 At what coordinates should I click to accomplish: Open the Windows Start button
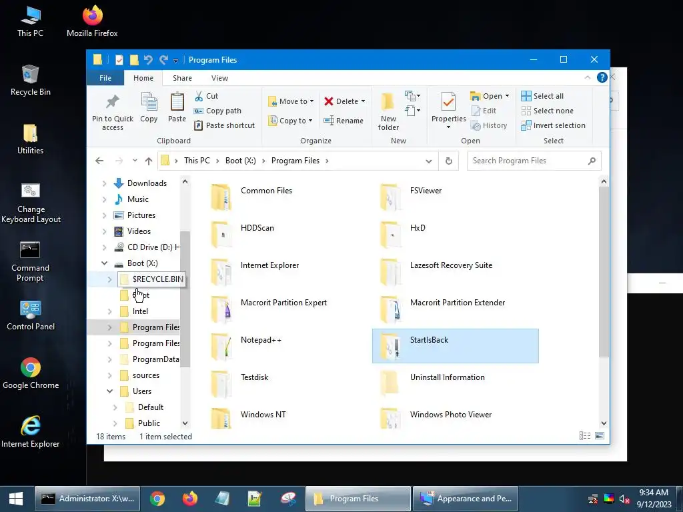pos(16,499)
